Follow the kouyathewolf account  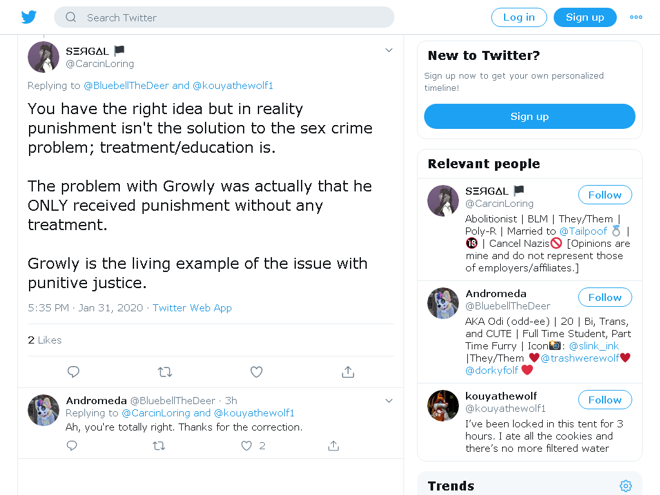pos(605,400)
